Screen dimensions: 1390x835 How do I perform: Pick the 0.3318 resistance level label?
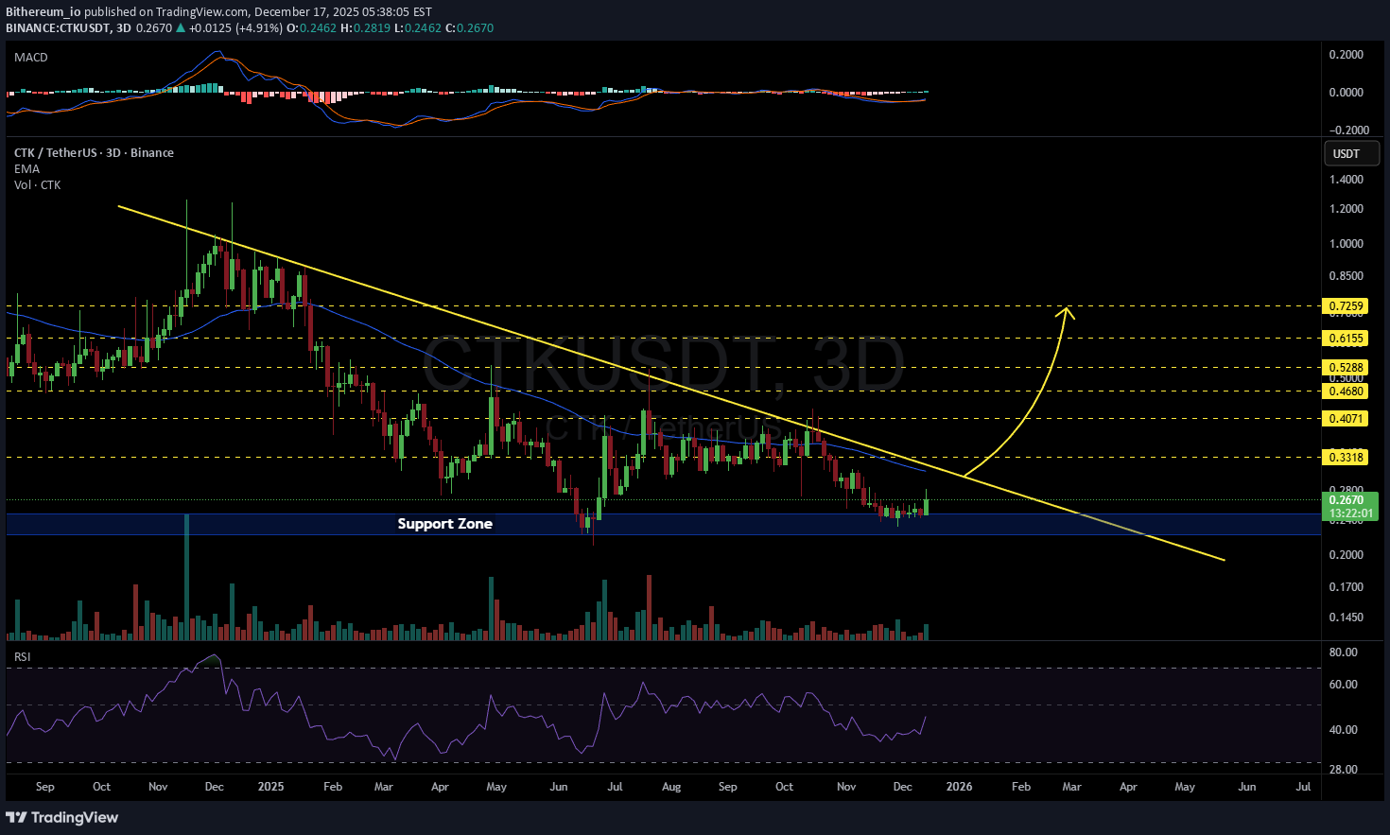(x=1346, y=458)
